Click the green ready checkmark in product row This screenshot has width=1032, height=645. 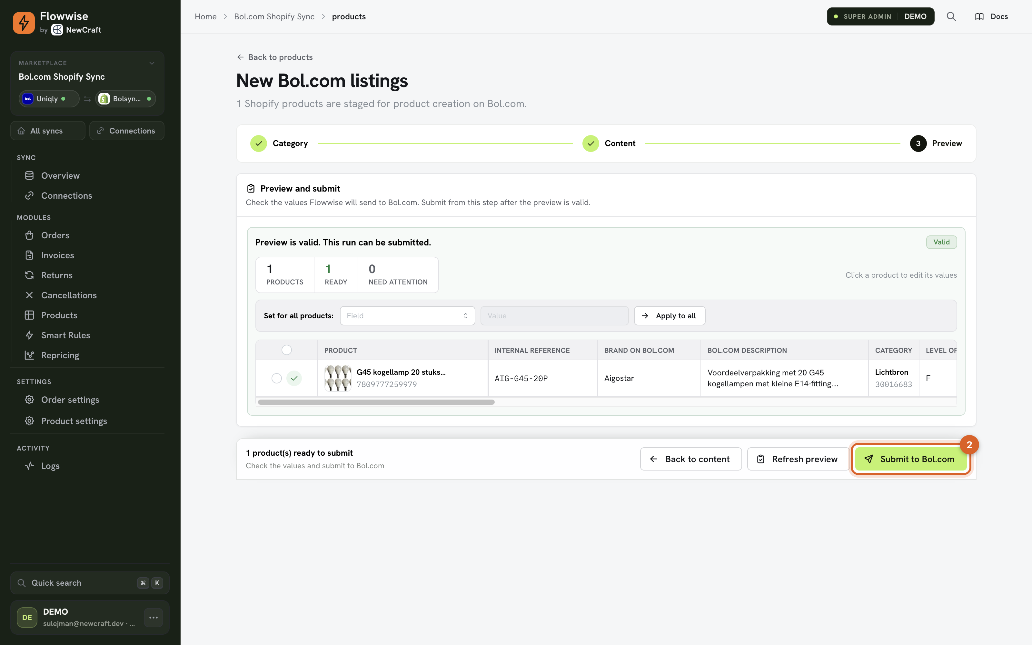point(294,378)
